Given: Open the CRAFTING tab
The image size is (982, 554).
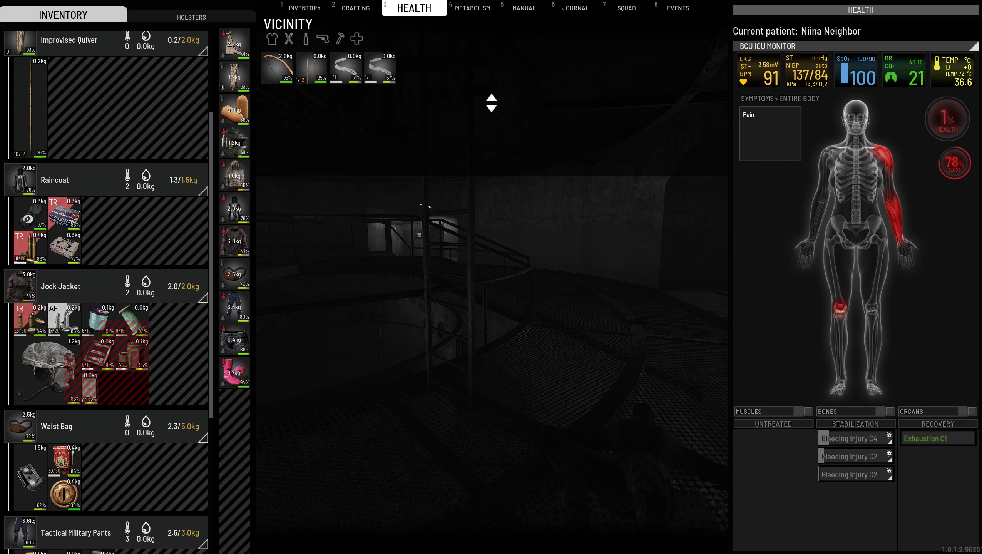Looking at the screenshot, I should 355,8.
